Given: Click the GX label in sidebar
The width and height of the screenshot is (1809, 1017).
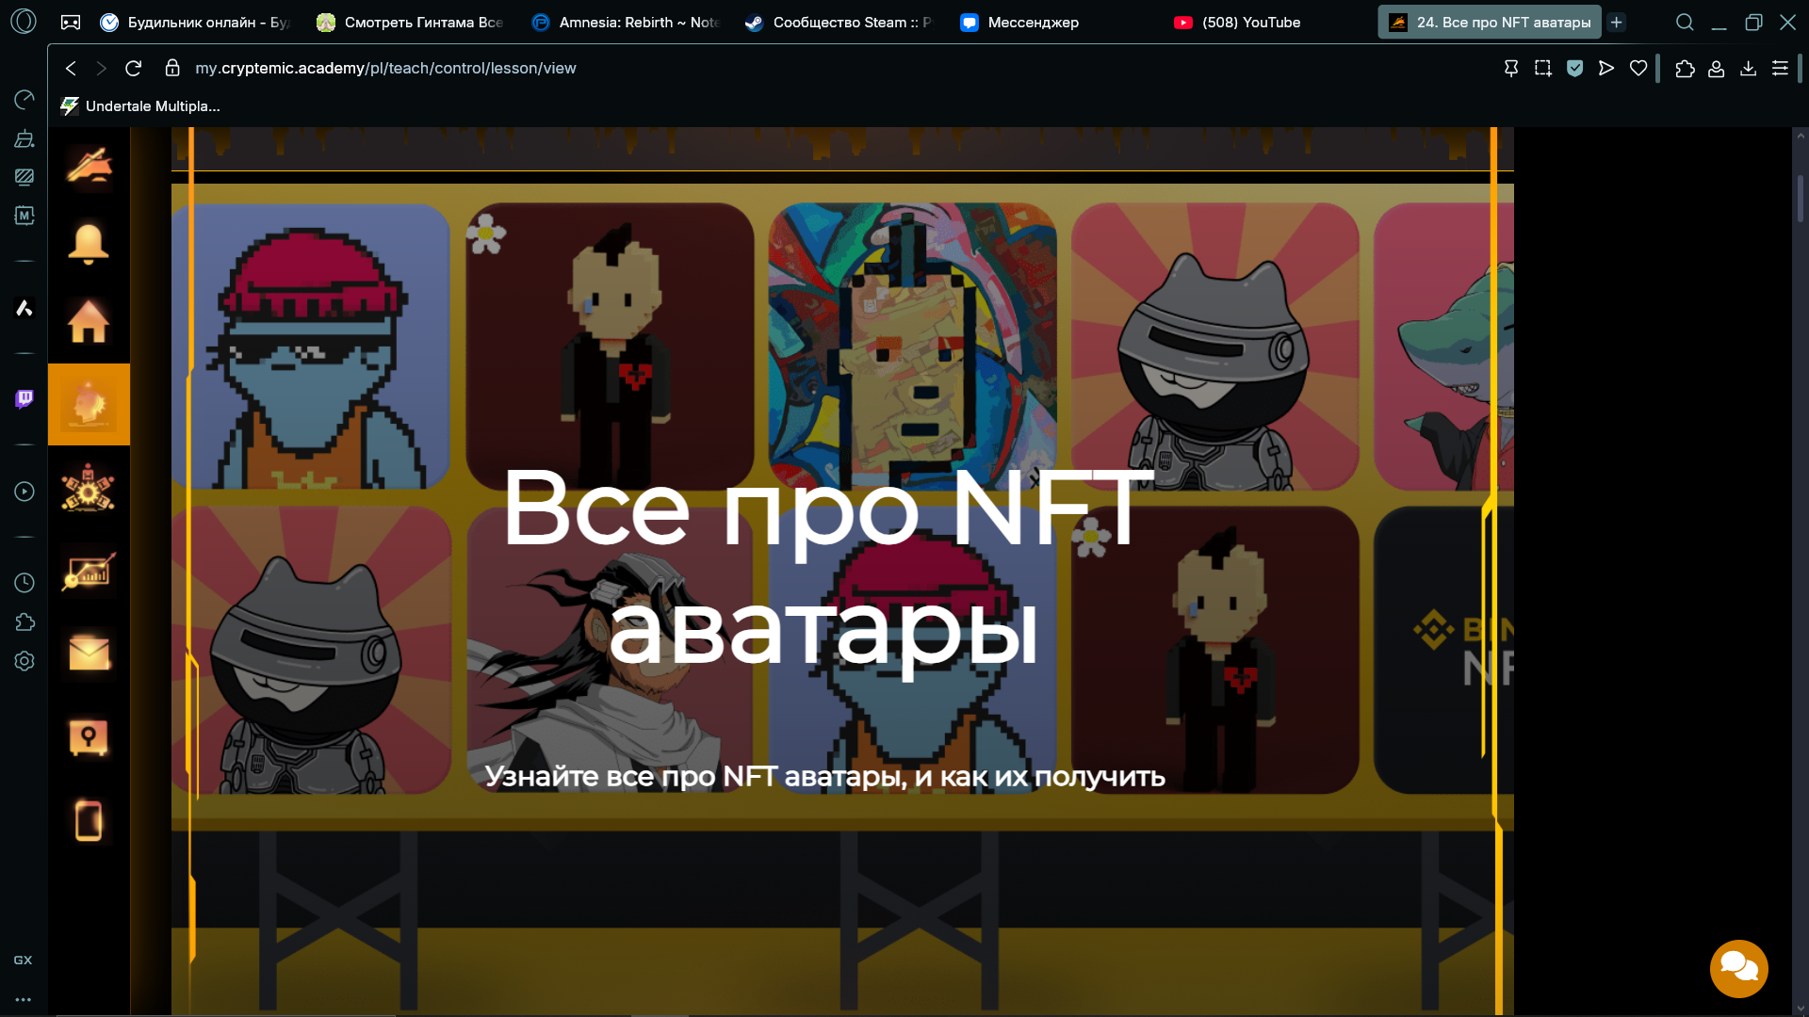Looking at the screenshot, I should coord(24,960).
